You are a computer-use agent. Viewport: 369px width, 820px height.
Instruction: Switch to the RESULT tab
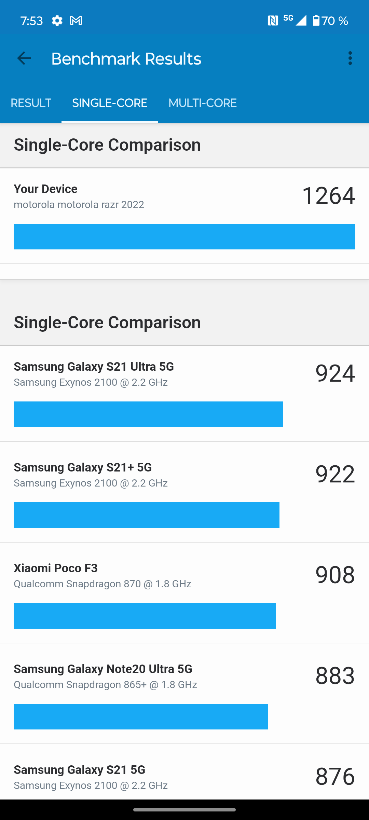point(31,103)
